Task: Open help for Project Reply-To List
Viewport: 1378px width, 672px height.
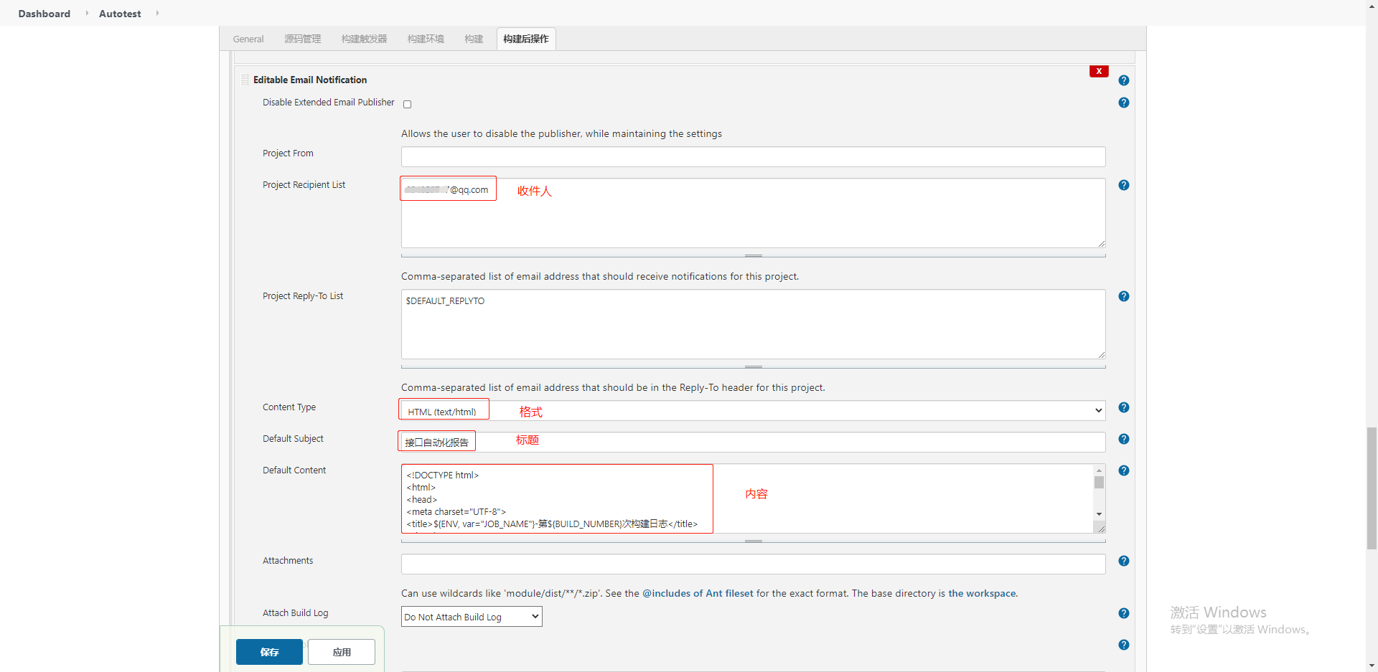Action: click(1124, 296)
